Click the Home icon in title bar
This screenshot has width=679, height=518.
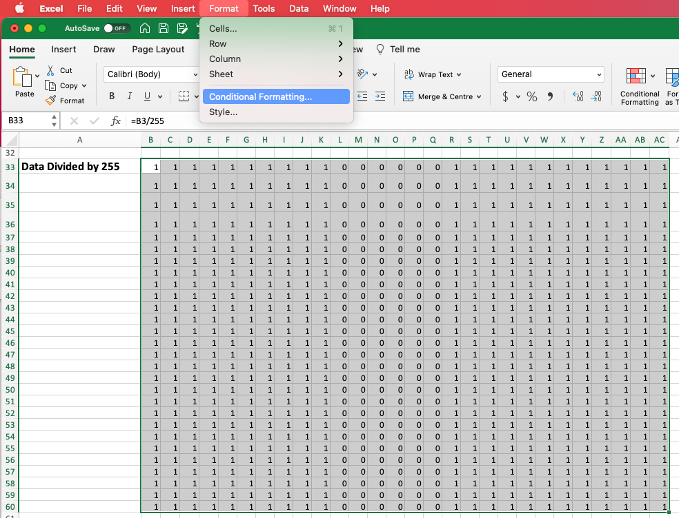pos(145,28)
